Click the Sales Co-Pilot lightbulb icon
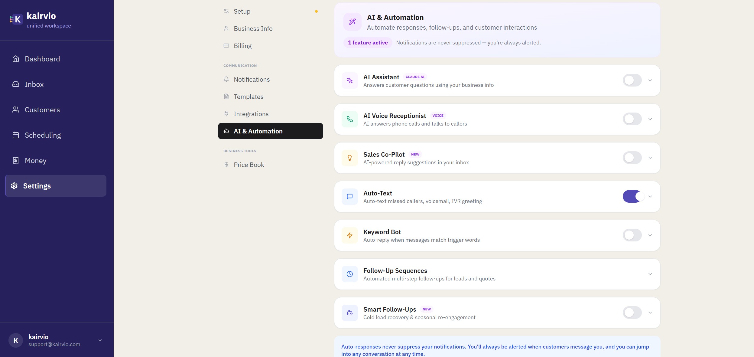This screenshot has width=754, height=357. (x=350, y=158)
